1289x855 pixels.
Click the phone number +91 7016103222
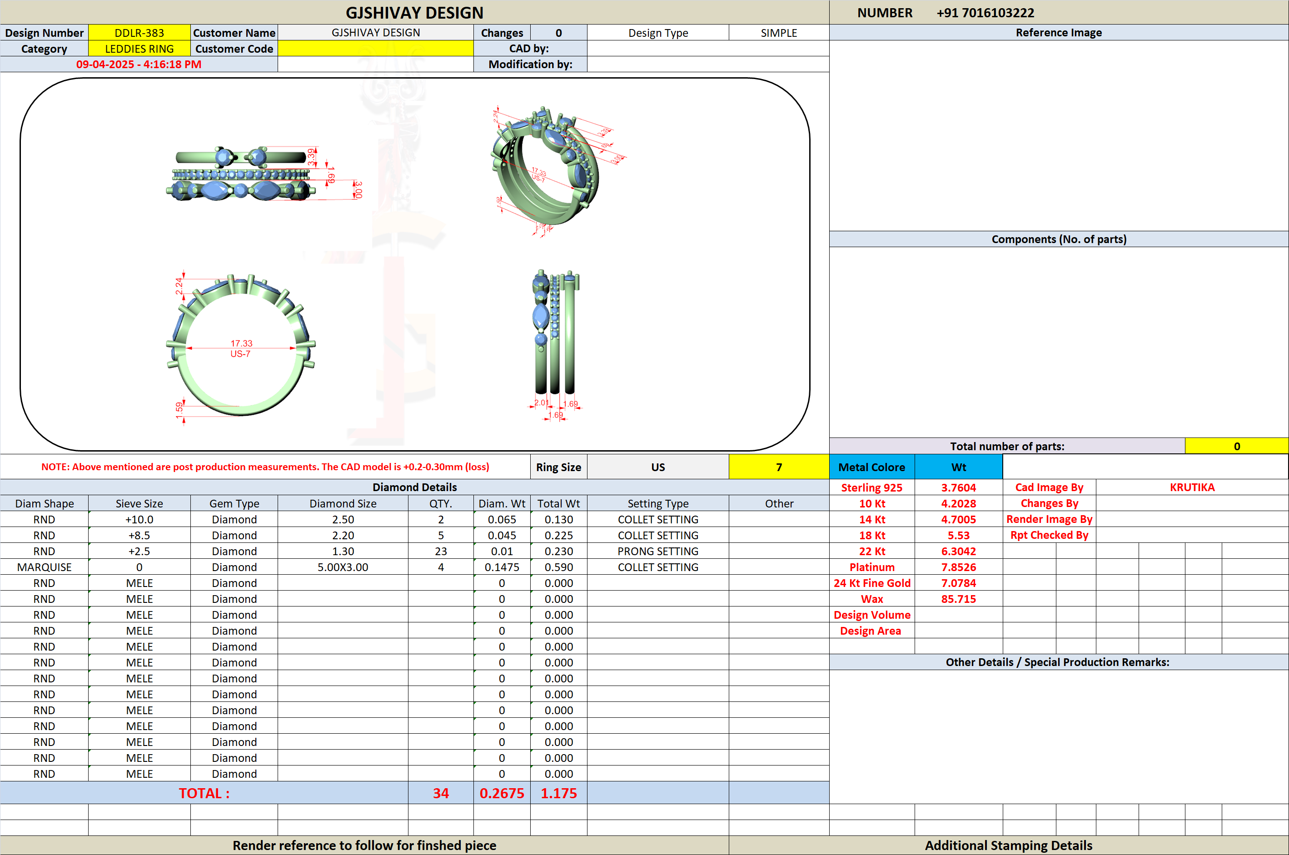point(985,13)
